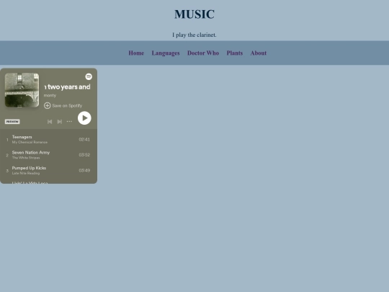Play the Spotify playlist
Viewport: 389px width, 292px height.
84,118
